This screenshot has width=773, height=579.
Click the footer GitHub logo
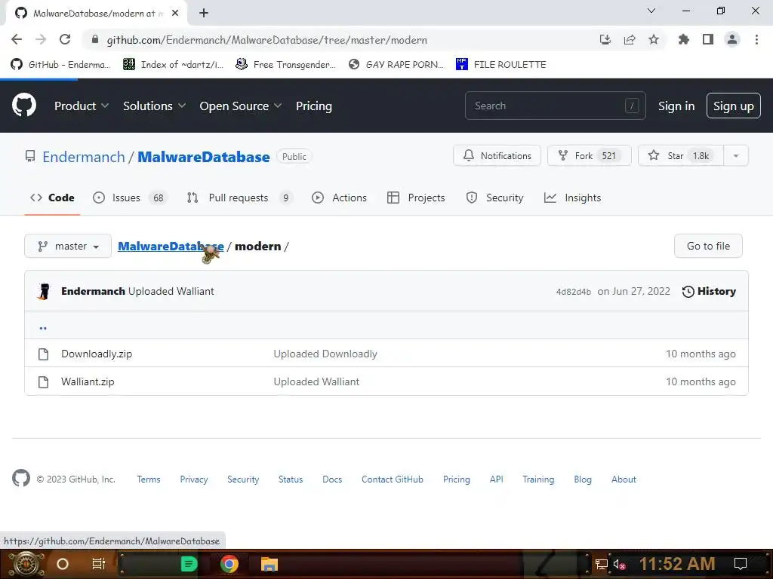point(20,478)
